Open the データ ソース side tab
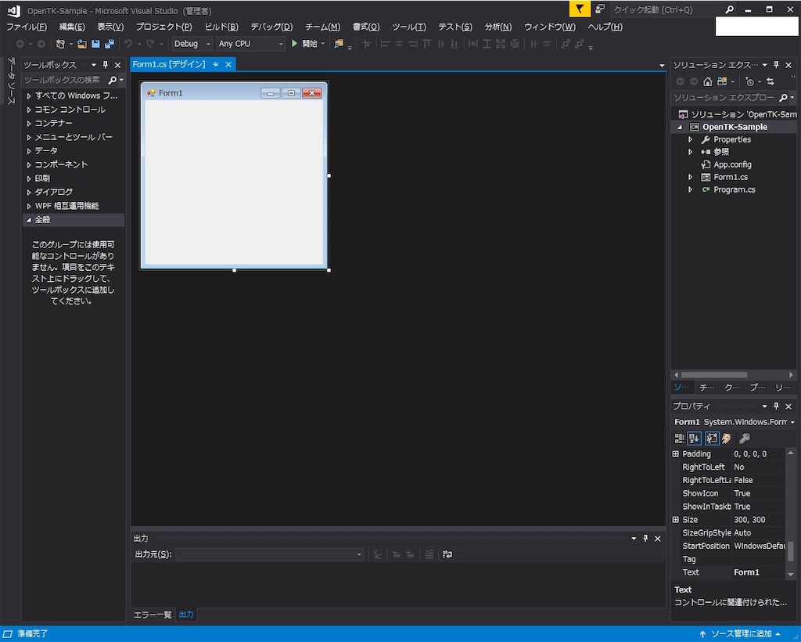Screen dimensions: 801x642 10,81
